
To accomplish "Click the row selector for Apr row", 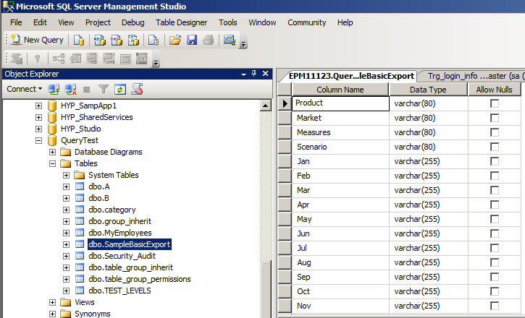I will (x=285, y=205).
